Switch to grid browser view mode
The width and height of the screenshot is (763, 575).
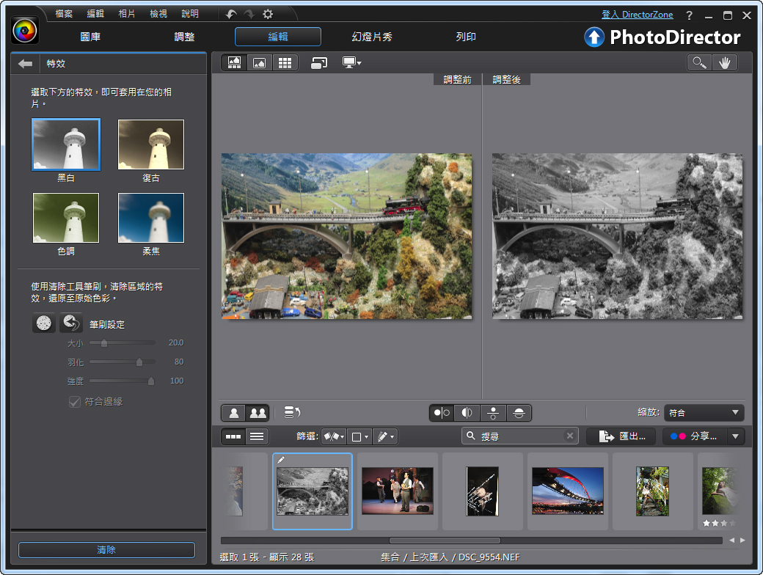click(284, 63)
